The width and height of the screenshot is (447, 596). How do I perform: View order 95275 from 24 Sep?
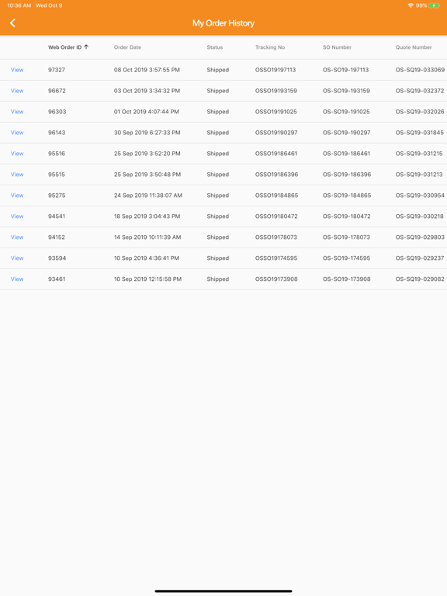click(17, 196)
